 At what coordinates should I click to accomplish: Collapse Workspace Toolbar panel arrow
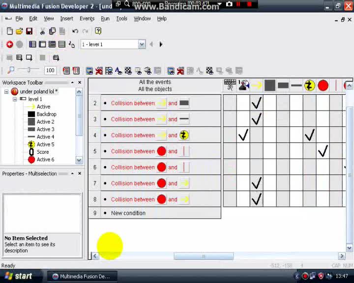pos(72,83)
